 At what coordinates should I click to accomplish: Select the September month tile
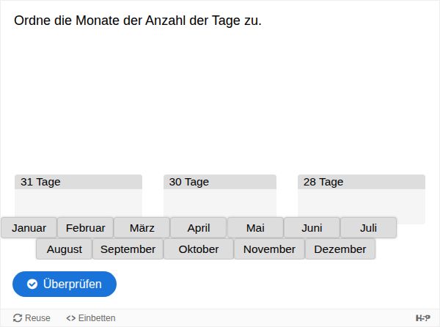(128, 249)
